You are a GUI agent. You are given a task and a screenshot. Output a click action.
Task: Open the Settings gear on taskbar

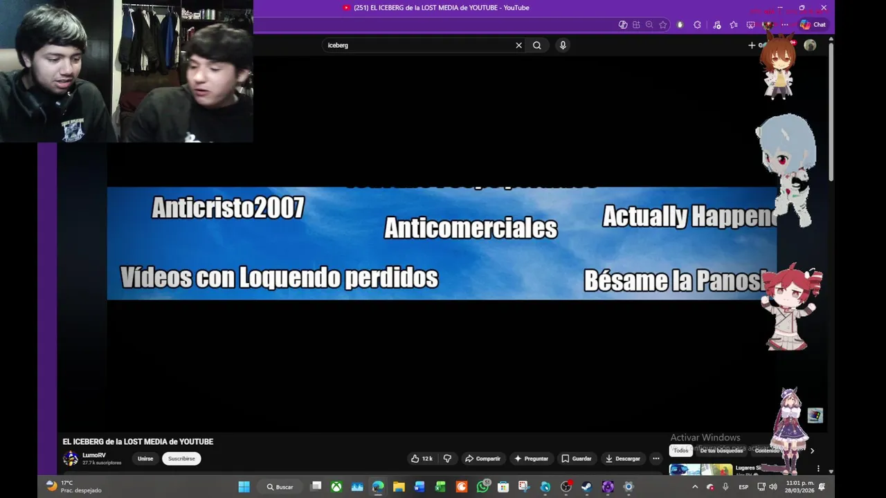coord(629,487)
